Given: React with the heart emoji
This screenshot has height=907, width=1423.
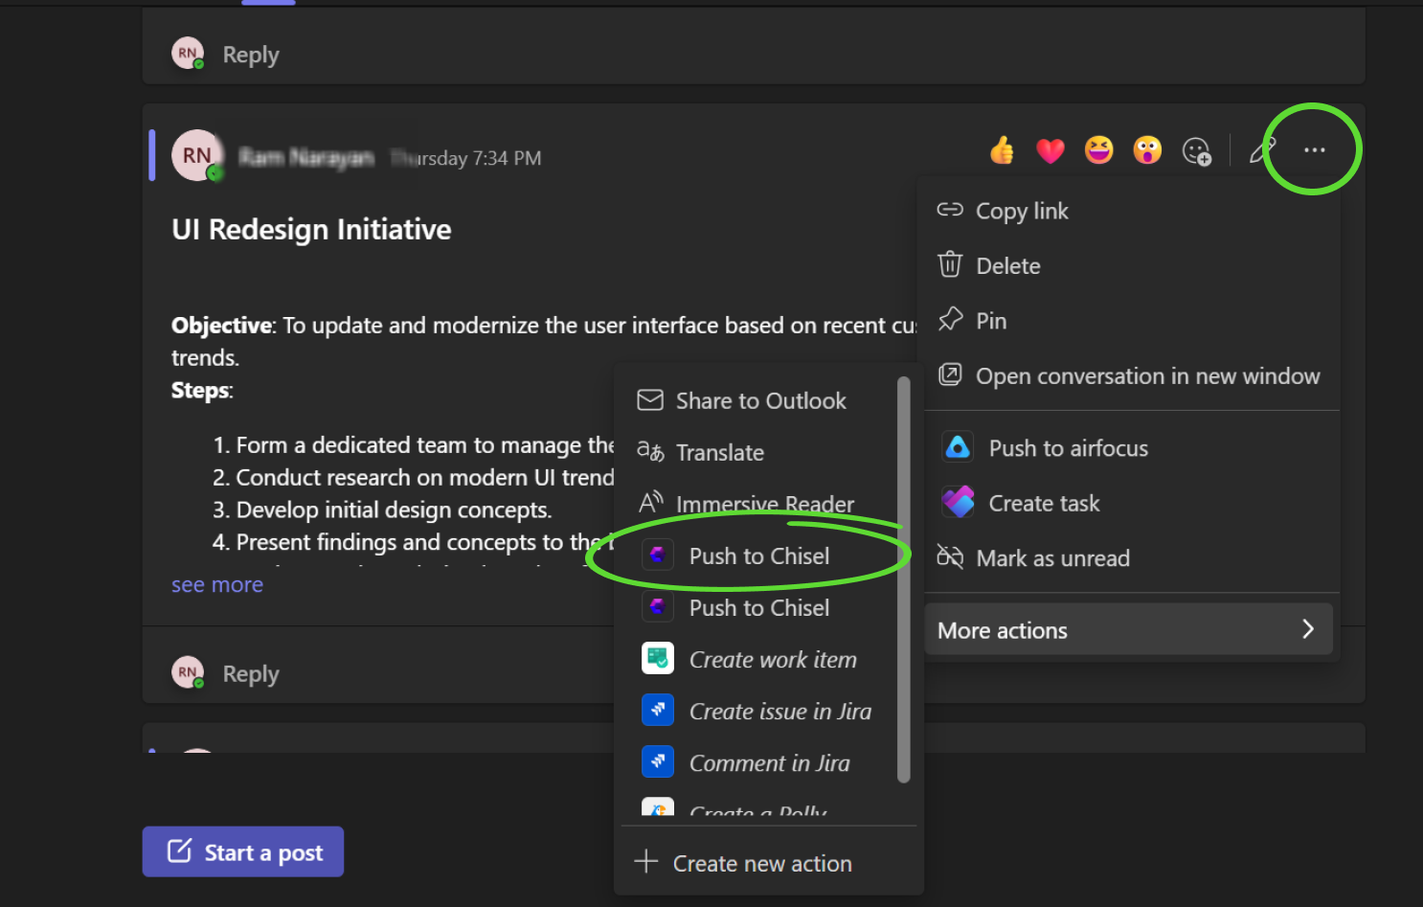Looking at the screenshot, I should (1050, 150).
